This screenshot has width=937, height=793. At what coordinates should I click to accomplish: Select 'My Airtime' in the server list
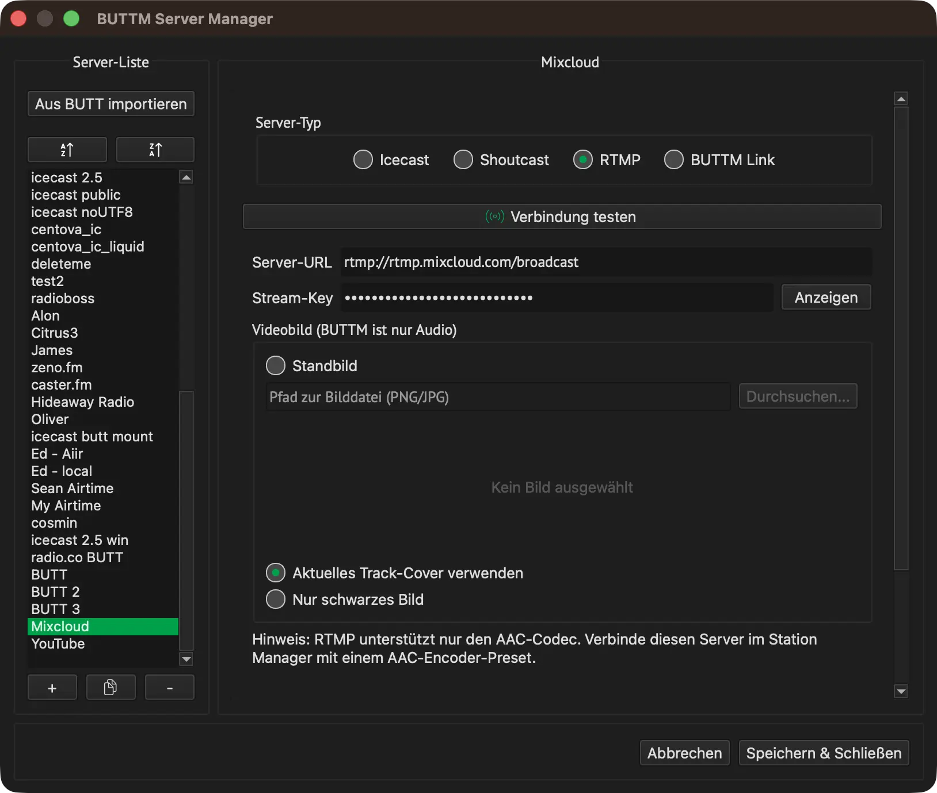click(103, 506)
